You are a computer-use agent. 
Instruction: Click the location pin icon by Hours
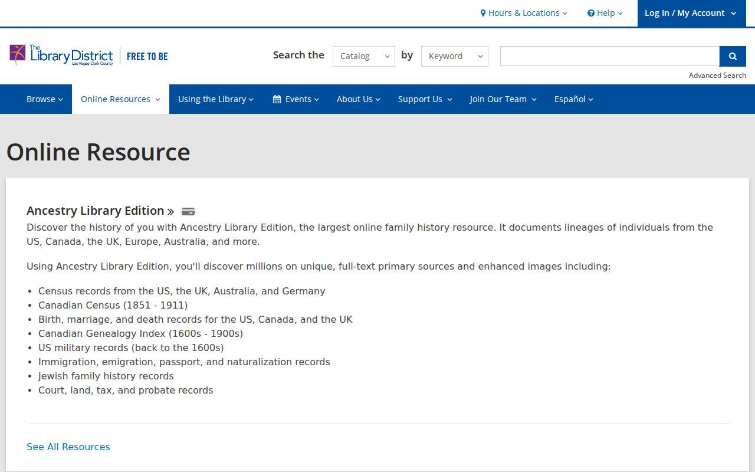tap(483, 13)
